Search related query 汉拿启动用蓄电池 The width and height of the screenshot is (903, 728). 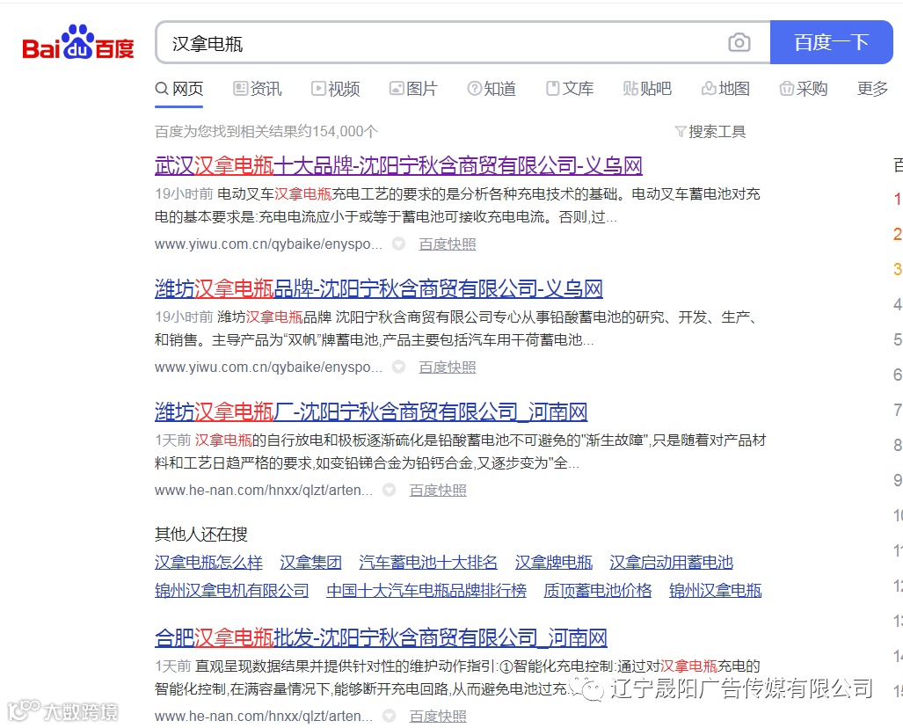pos(672,562)
